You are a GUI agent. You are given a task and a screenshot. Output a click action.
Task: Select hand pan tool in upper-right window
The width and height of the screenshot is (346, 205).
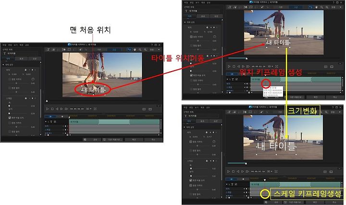point(316,7)
